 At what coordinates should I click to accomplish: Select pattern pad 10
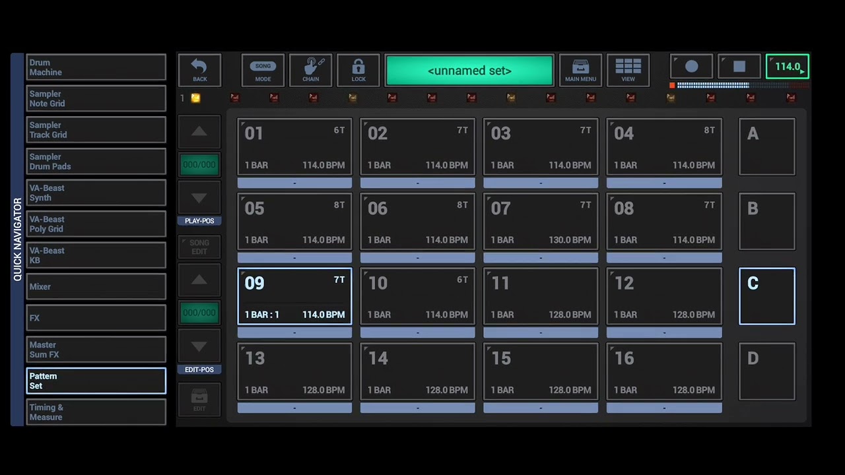418,296
